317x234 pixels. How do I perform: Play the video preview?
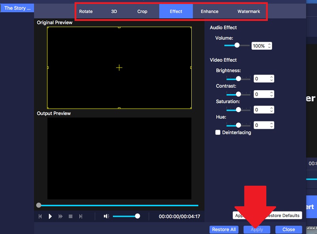coord(50,217)
